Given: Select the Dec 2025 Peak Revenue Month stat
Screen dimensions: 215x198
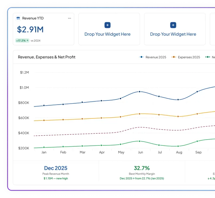Looking at the screenshot, I should point(56,173).
